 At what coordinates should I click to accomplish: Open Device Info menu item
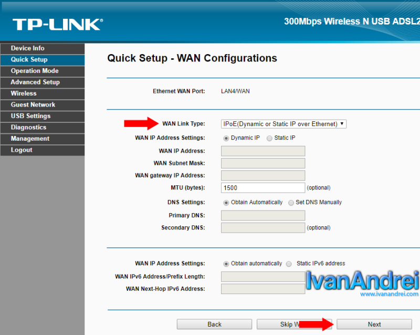tap(28, 48)
